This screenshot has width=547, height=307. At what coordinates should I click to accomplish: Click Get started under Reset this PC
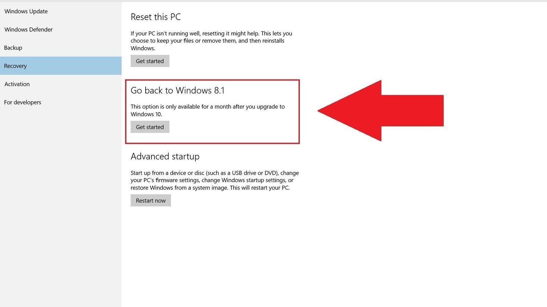tap(150, 61)
